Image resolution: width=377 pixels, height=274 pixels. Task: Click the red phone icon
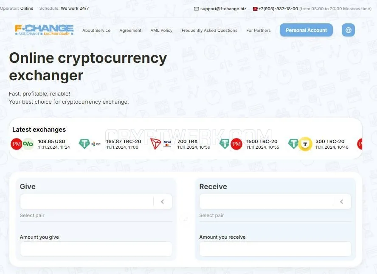tap(255, 9)
